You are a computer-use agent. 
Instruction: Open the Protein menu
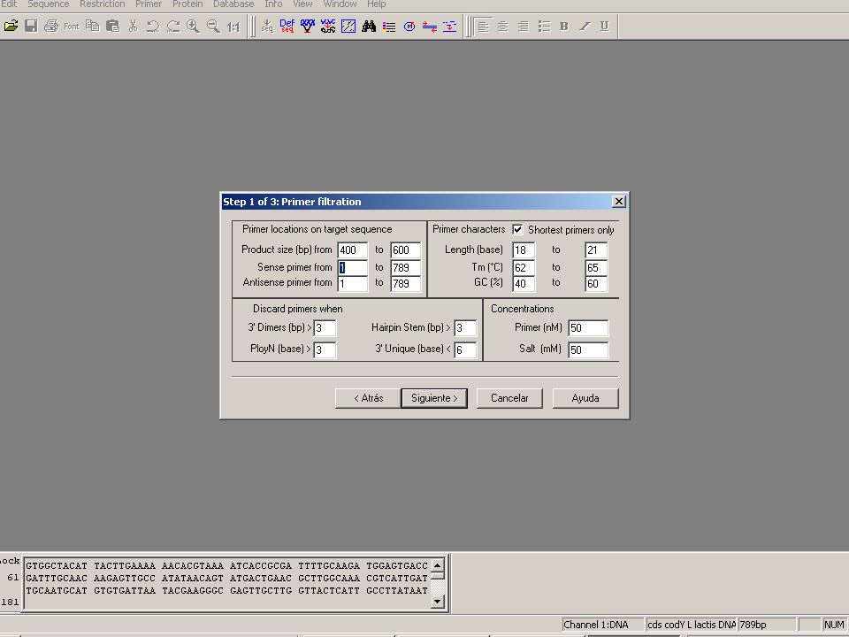click(187, 4)
